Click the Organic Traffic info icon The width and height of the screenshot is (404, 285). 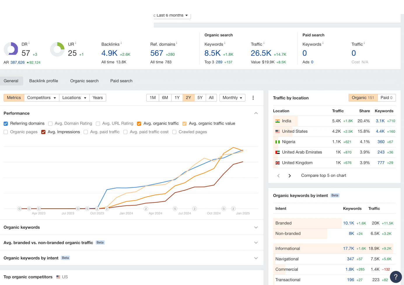pos(264,43)
